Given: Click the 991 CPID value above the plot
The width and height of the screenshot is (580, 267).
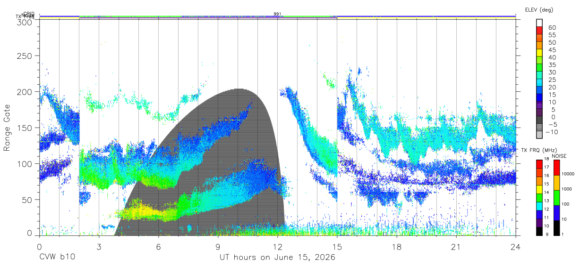Looking at the screenshot, I should coord(277,14).
